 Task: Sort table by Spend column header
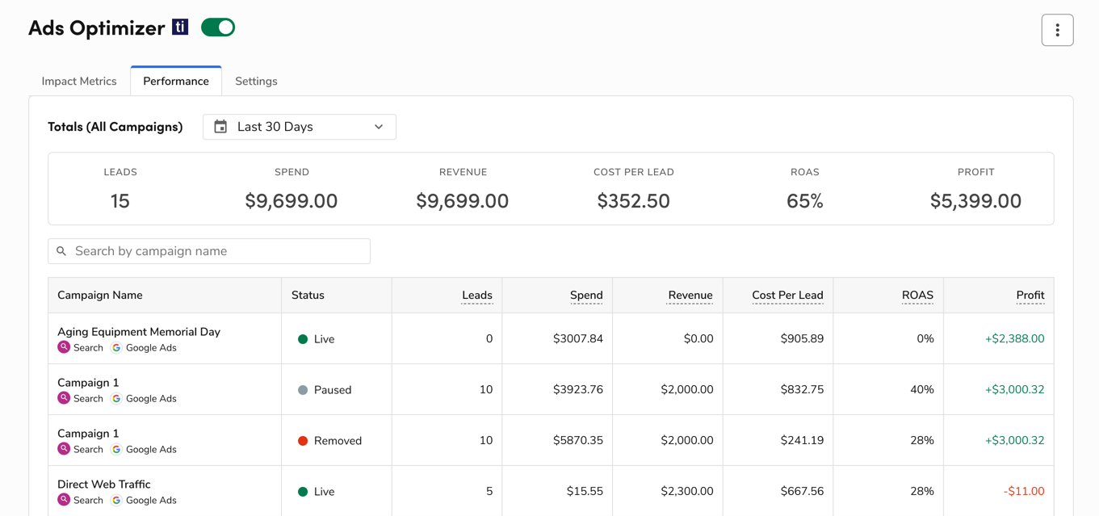click(x=586, y=296)
